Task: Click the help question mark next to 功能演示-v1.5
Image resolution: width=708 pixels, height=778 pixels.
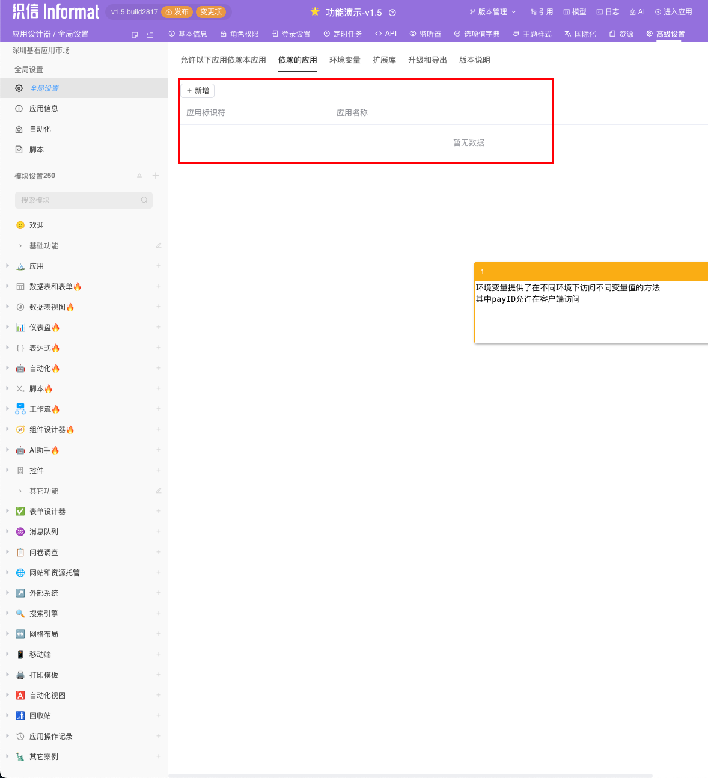Action: (393, 12)
